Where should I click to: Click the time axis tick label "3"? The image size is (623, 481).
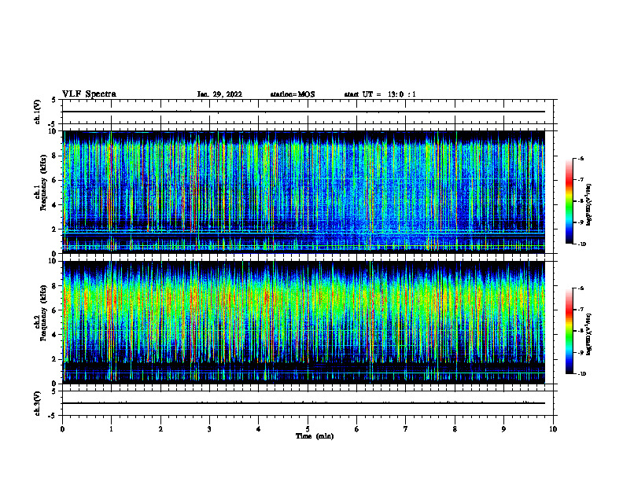pos(209,429)
